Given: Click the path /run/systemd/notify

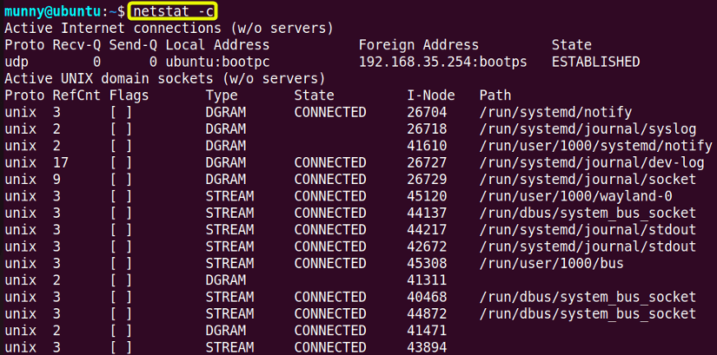Looking at the screenshot, I should click(x=555, y=112).
